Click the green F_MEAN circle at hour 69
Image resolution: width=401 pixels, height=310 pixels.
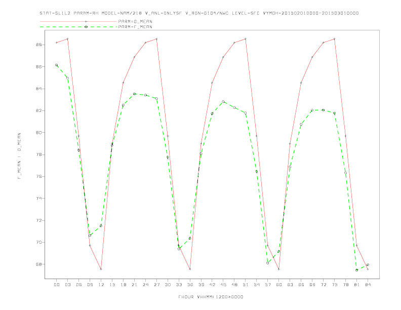coord(312,110)
